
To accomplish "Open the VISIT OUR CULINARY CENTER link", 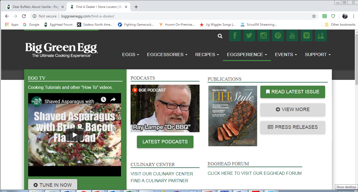I will click(162, 174).
